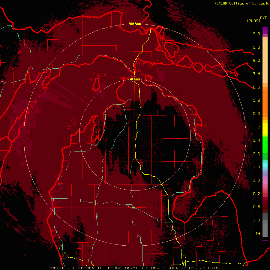This screenshot has height=270, width=270.
Task: Click the 0.2 value on the color scale
Action: tap(256, 194)
